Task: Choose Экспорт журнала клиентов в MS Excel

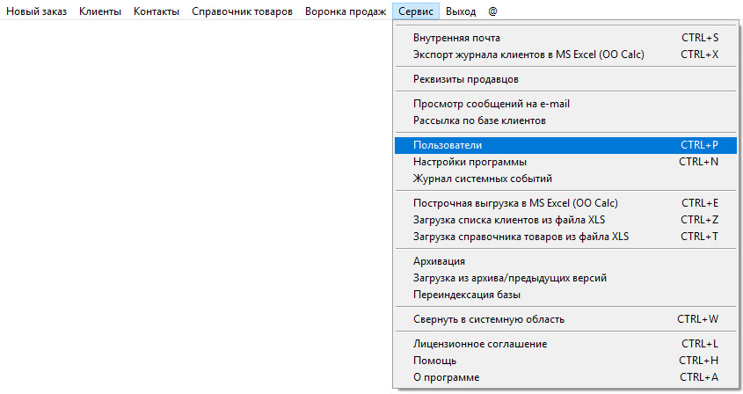Action: click(x=528, y=55)
